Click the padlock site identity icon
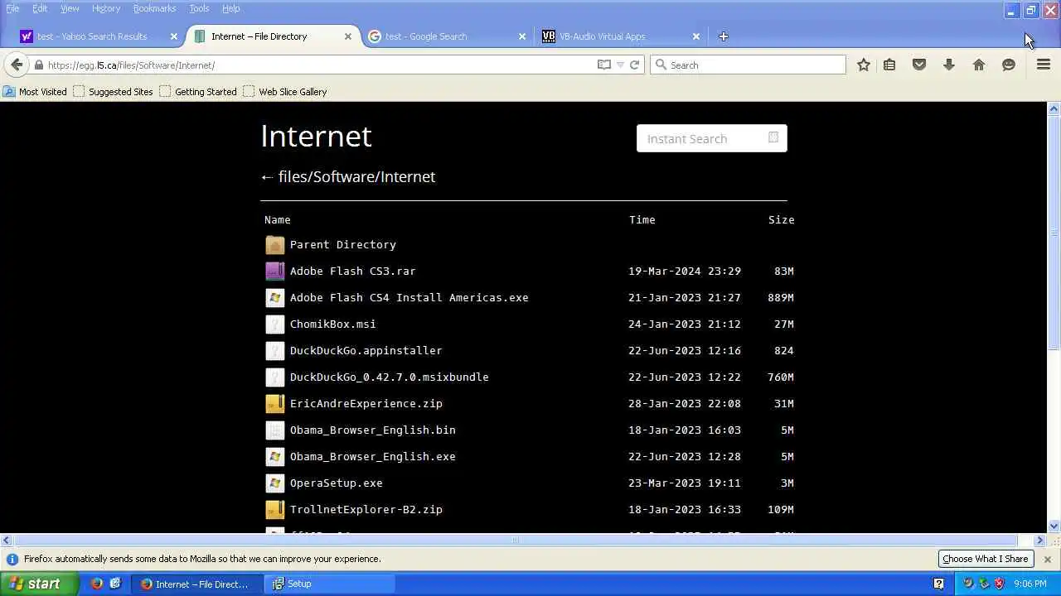 [x=38, y=65]
